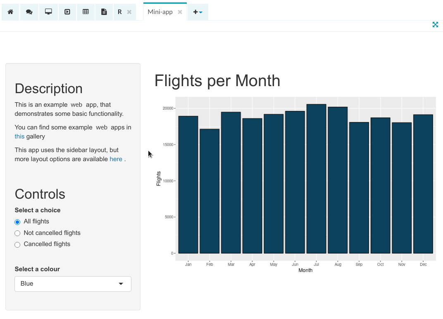Open the home tab icon
Image resolution: width=443 pixels, height=319 pixels.
(x=10, y=12)
